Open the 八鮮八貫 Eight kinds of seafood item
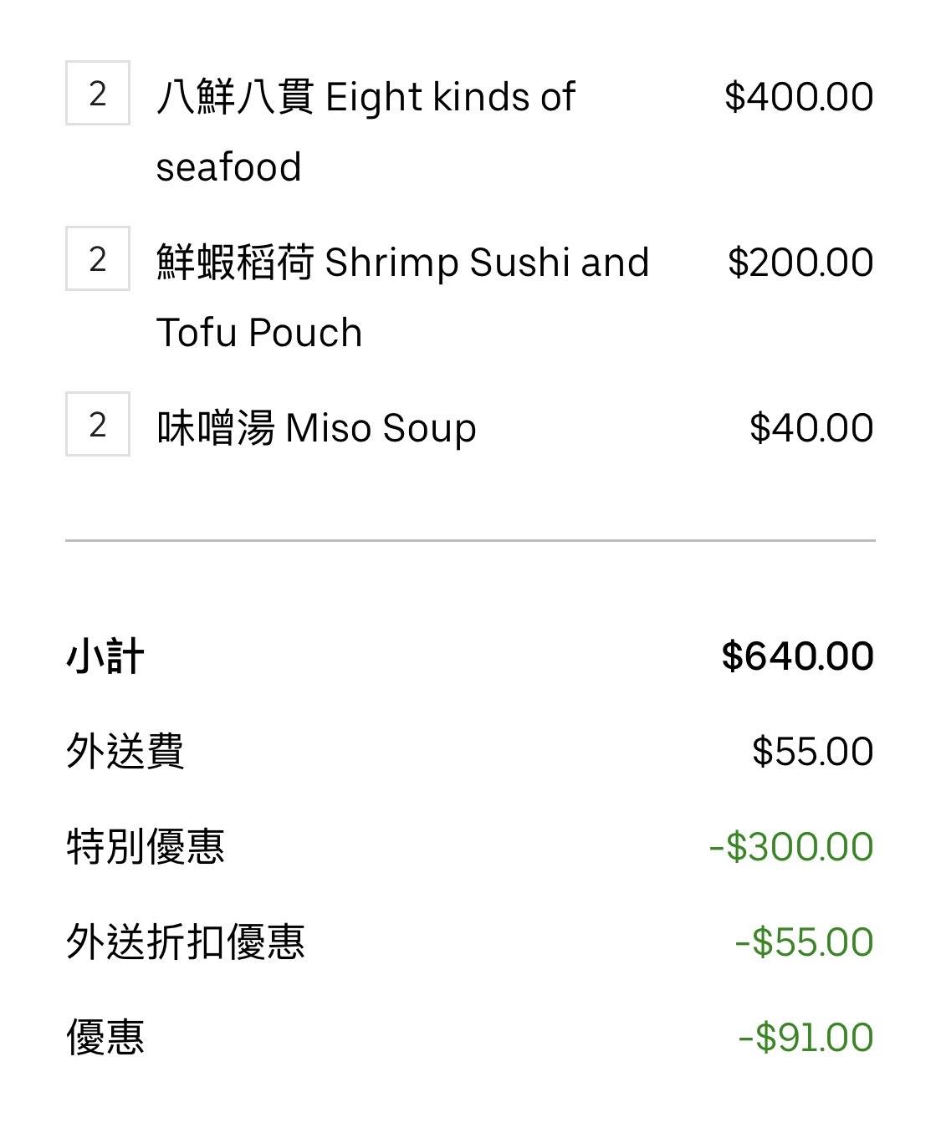Viewport: 941px width, 1123px height. click(366, 131)
